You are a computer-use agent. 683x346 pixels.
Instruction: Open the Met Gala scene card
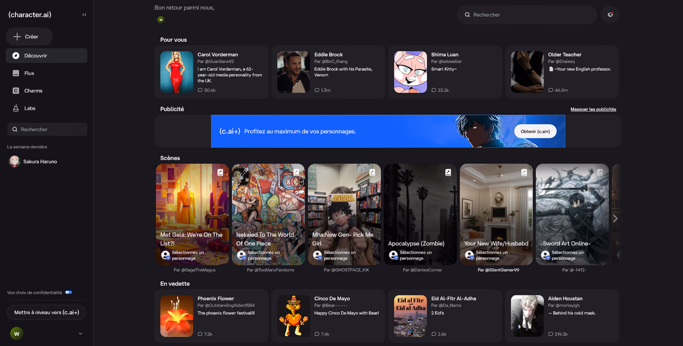tap(192, 215)
